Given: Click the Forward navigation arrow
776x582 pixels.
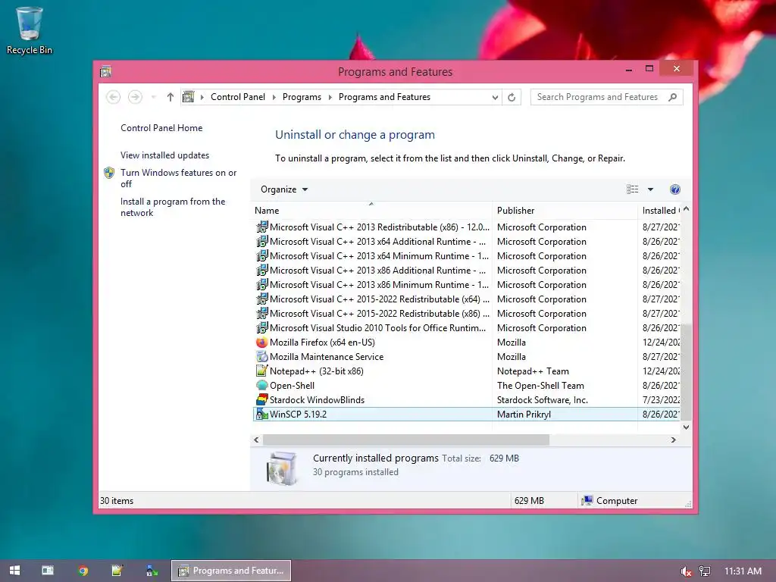Looking at the screenshot, I should (135, 97).
